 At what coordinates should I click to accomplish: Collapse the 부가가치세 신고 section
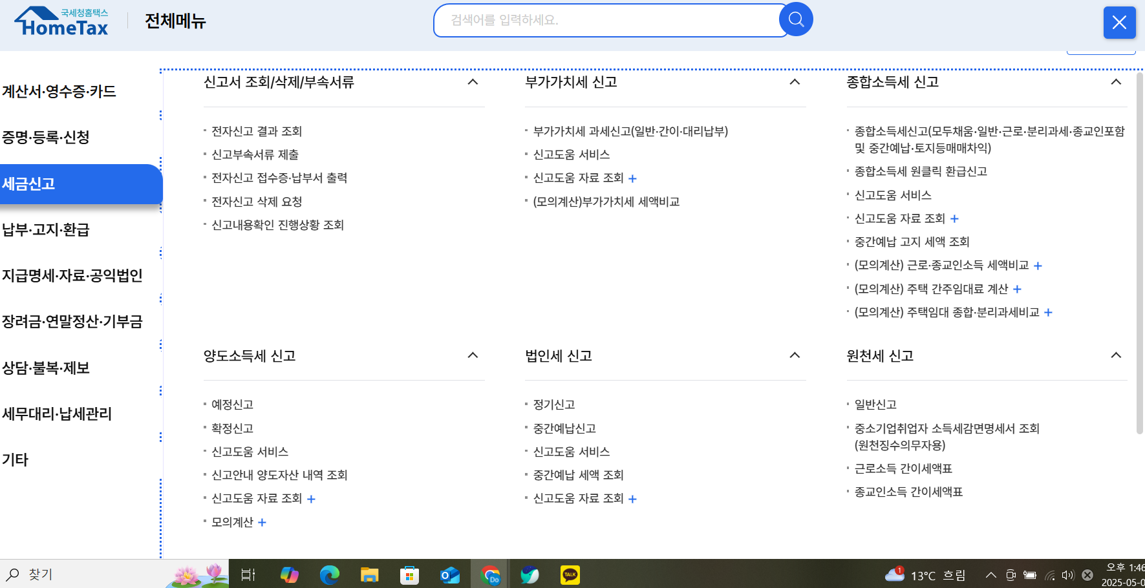click(795, 82)
